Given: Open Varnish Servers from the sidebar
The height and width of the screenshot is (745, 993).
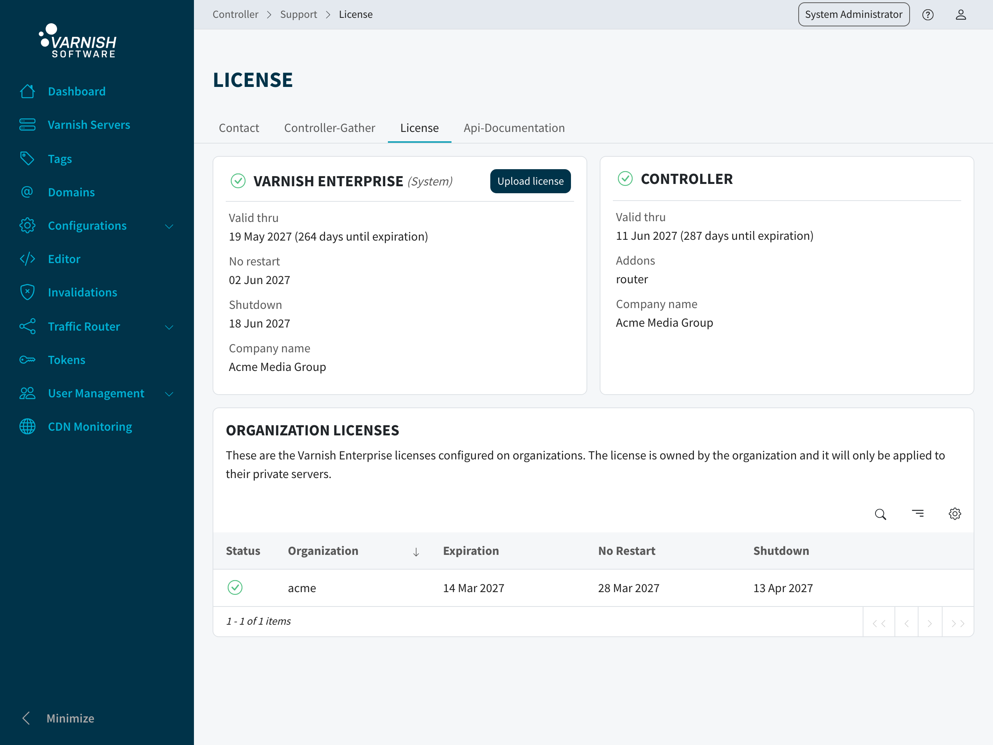Looking at the screenshot, I should tap(89, 125).
